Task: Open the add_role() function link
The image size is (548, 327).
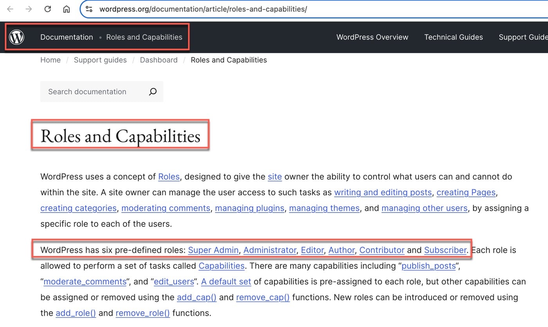Action: pos(76,313)
